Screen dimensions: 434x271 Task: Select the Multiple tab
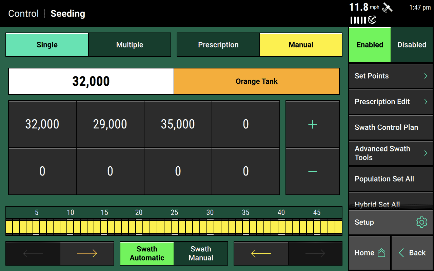130,45
